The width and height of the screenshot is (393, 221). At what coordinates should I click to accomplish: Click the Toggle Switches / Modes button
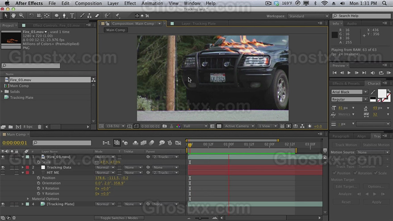coord(119,218)
